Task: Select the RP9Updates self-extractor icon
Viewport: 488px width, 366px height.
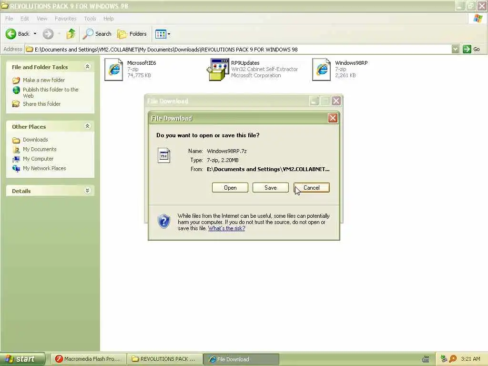Action: tap(217, 70)
